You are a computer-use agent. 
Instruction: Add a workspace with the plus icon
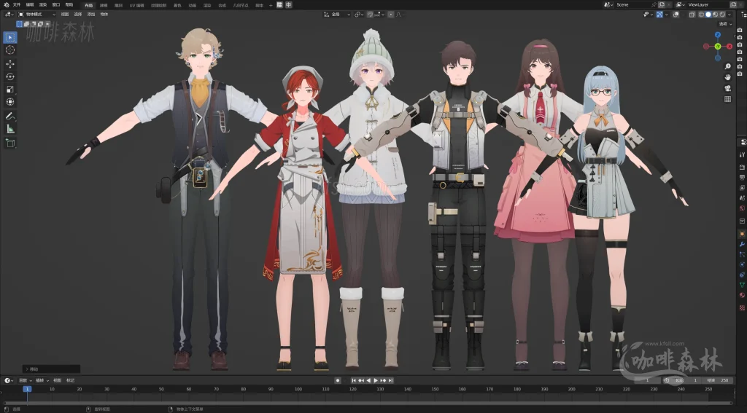(x=271, y=5)
